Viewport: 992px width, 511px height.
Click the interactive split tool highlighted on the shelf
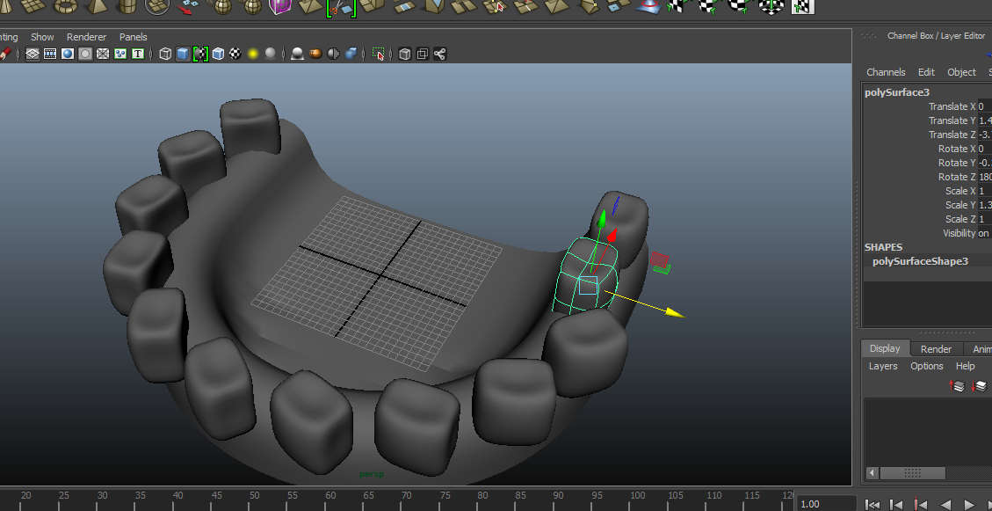(x=342, y=7)
